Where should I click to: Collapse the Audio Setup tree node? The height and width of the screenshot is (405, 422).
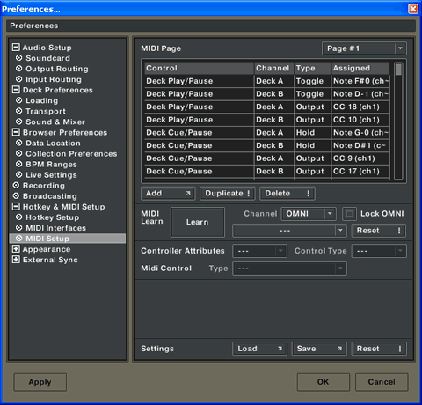coord(16,48)
